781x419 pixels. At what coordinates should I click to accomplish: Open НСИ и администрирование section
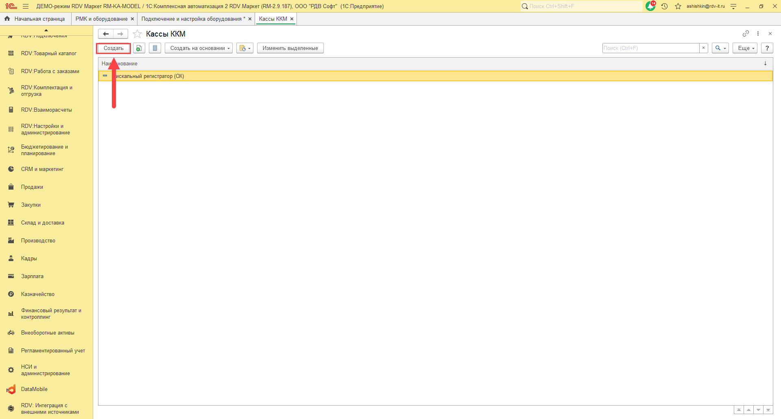pos(46,370)
